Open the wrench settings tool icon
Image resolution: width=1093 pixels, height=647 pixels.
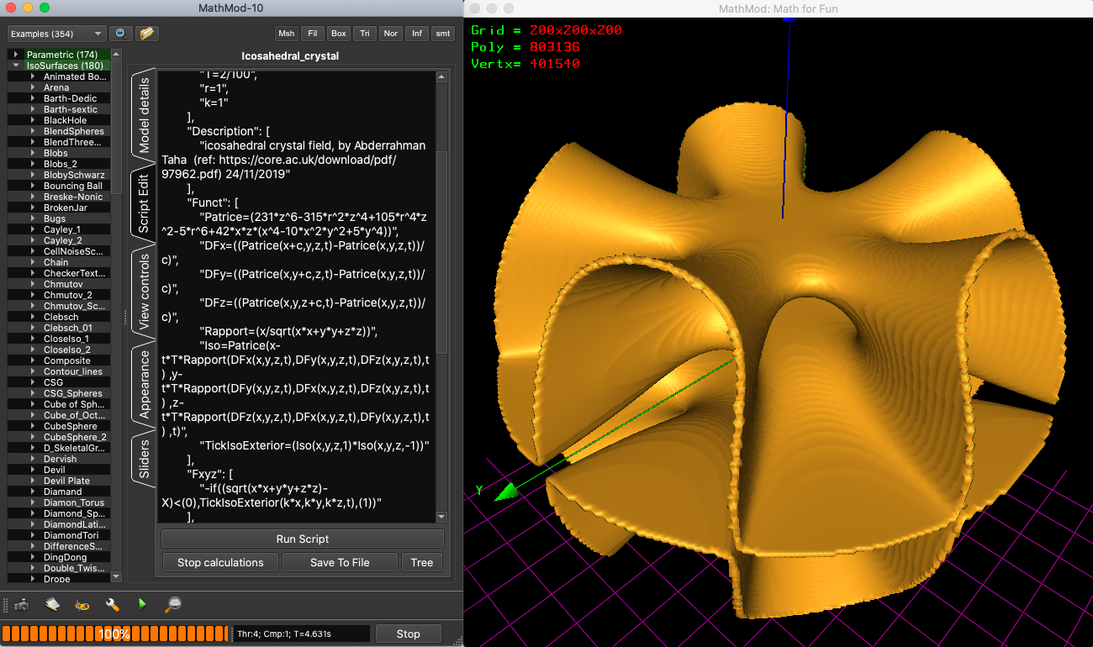[x=112, y=604]
